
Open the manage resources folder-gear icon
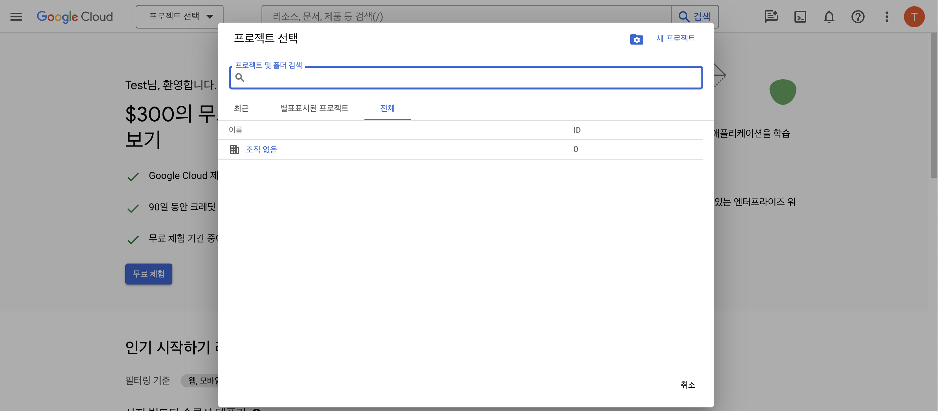[x=636, y=39]
